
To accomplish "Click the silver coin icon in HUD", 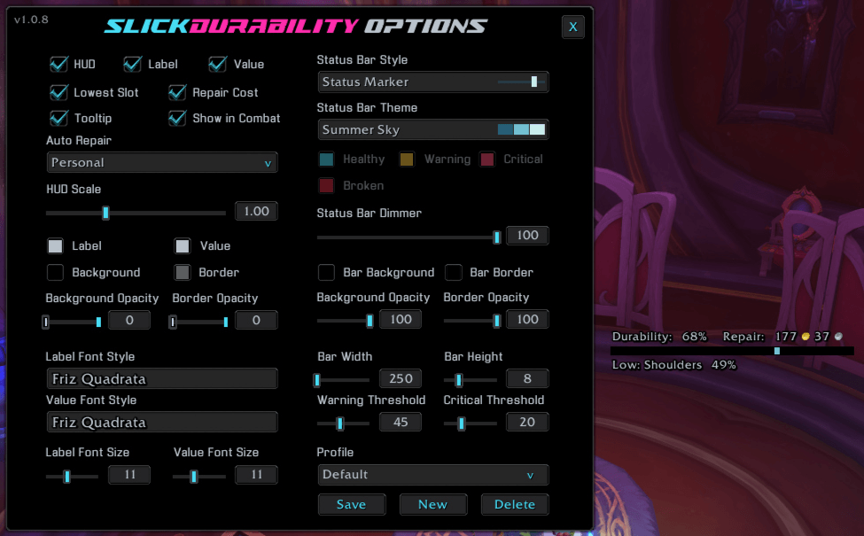I will point(838,337).
